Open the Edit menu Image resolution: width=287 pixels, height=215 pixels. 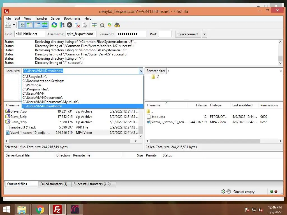pos(17,18)
